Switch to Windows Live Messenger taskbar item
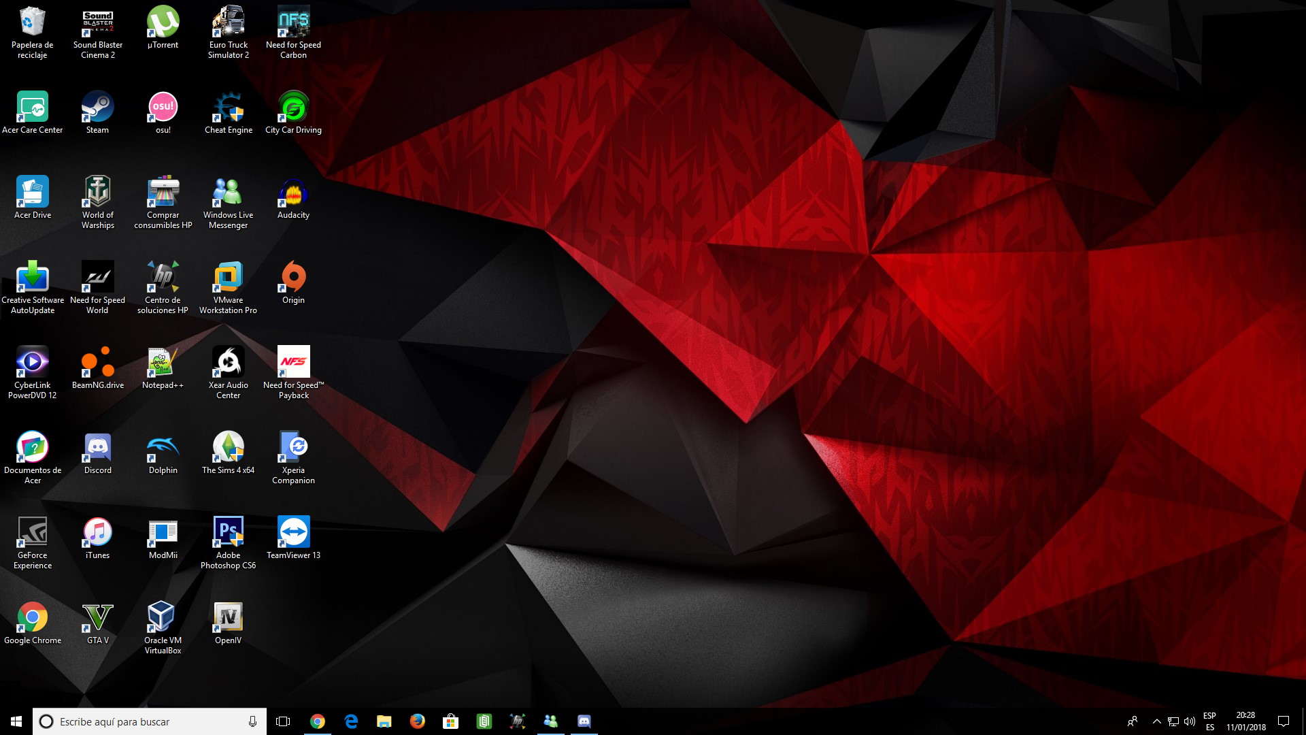The image size is (1306, 735). (x=550, y=721)
